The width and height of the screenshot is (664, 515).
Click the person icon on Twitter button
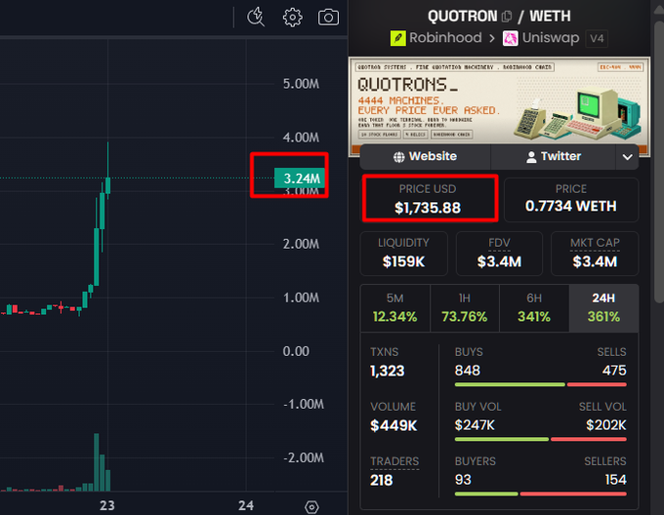point(531,157)
